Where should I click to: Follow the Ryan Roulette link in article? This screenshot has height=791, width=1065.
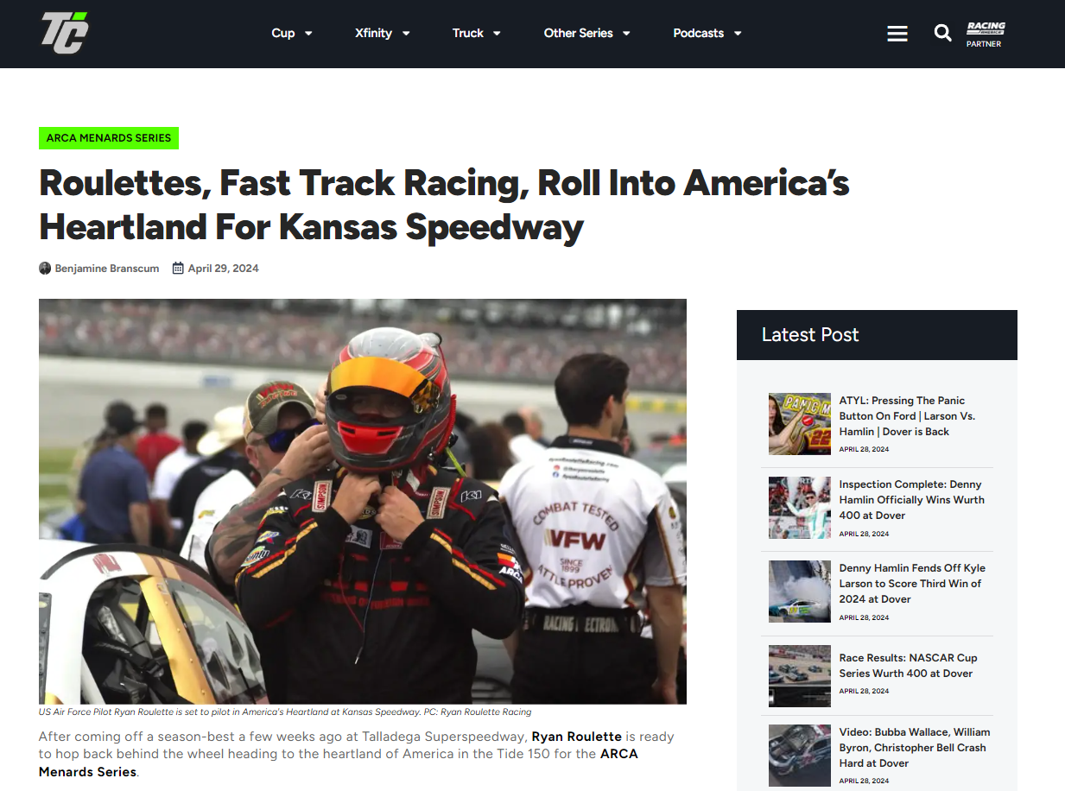pos(576,737)
